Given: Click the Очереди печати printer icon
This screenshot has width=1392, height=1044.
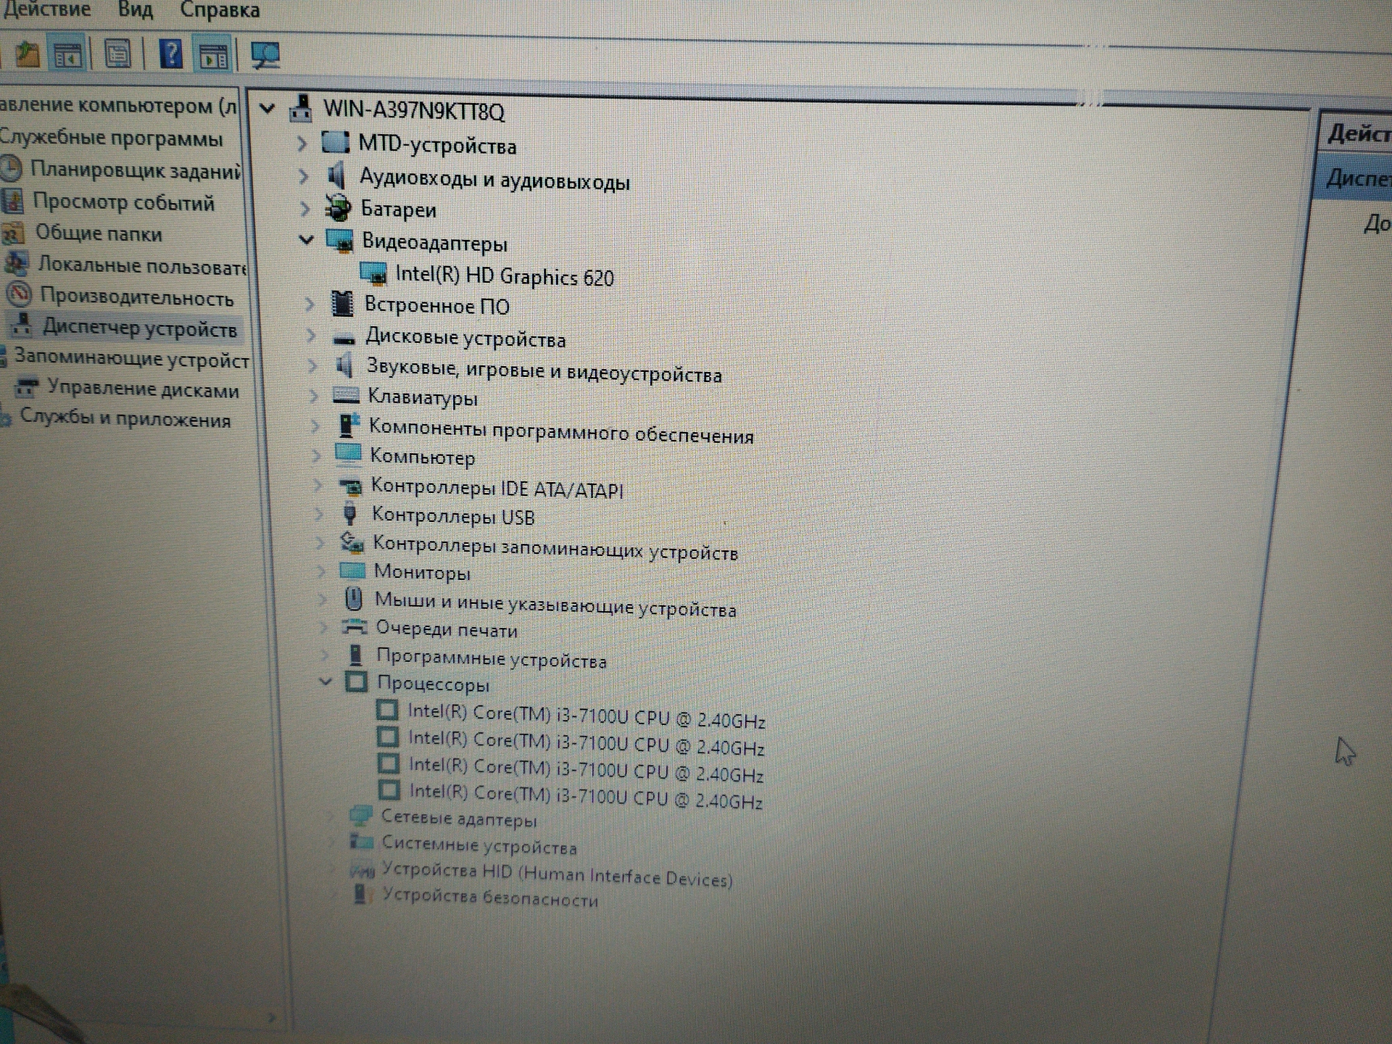Looking at the screenshot, I should (x=355, y=626).
